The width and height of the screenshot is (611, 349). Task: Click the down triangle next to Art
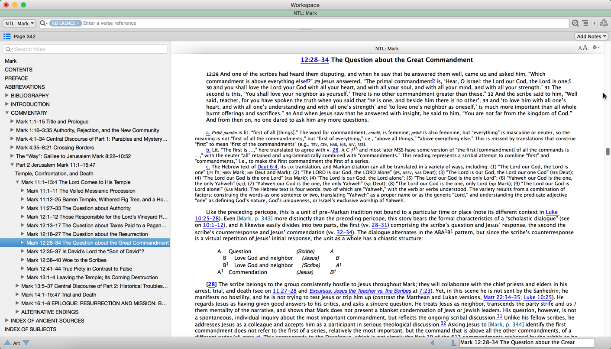coord(26,343)
